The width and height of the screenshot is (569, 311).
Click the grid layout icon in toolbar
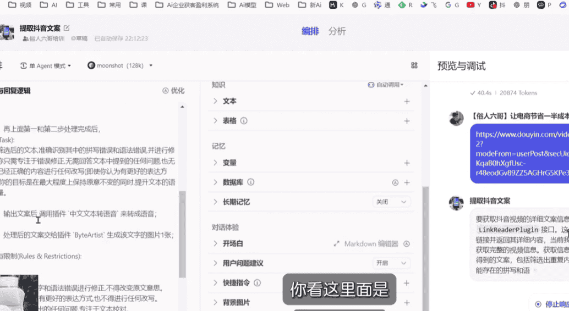[414, 65]
